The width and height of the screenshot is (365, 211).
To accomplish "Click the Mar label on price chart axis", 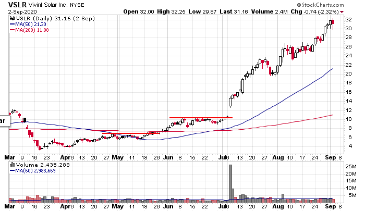I will (x=10, y=157).
